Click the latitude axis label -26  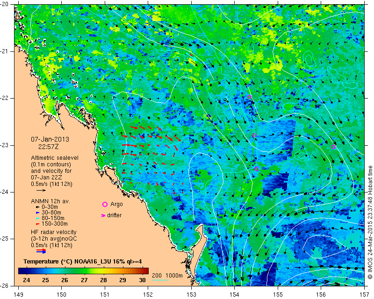[5, 285]
